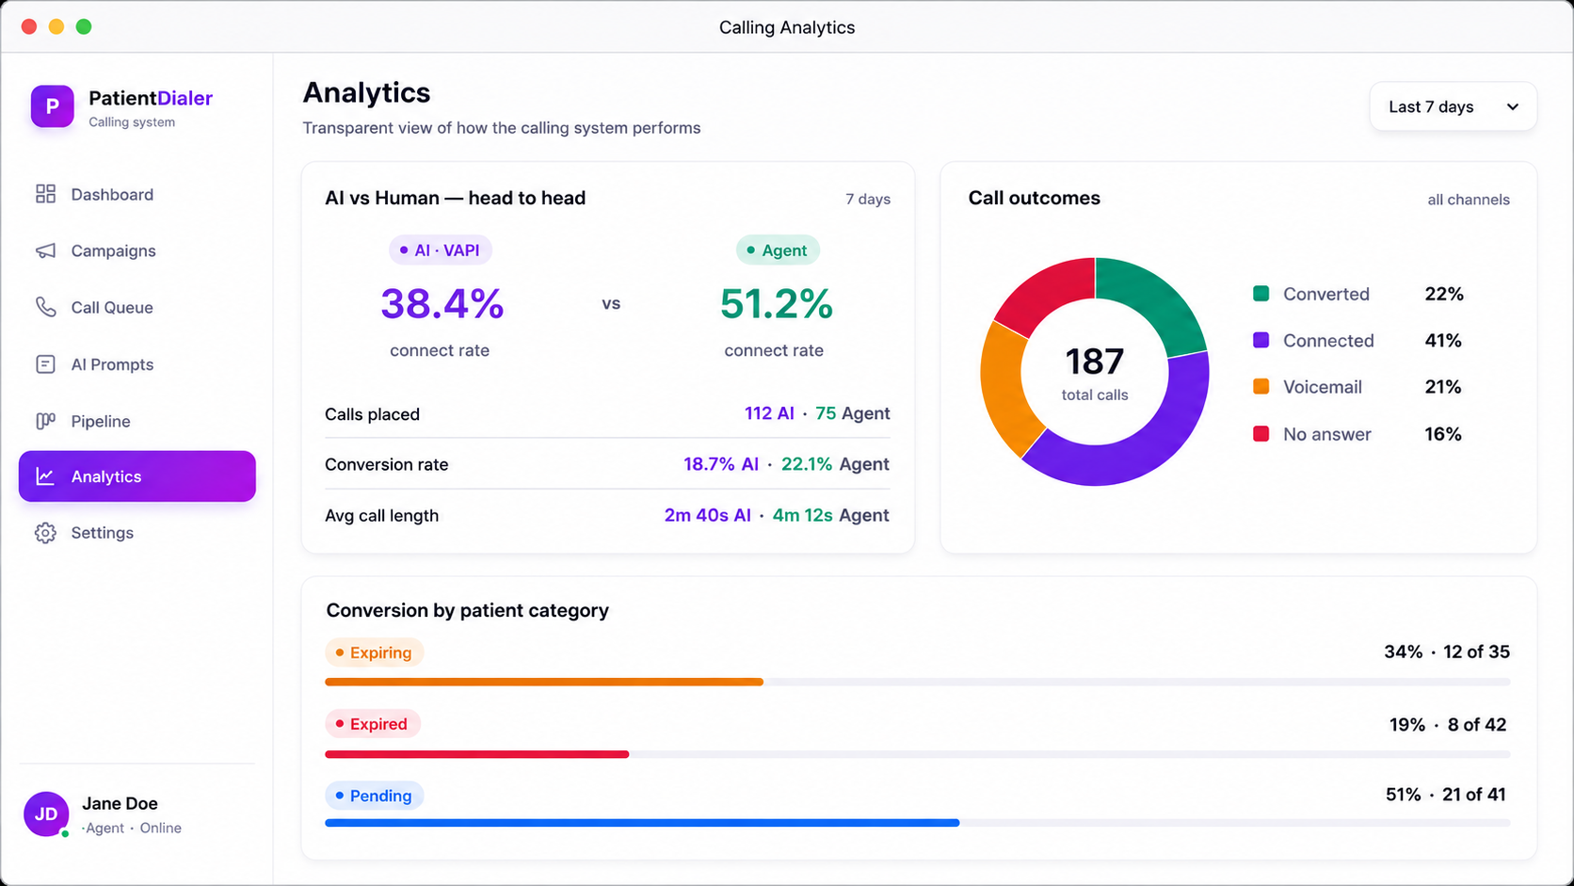
Task: Click the 4m 12s Agent value
Action: (830, 515)
